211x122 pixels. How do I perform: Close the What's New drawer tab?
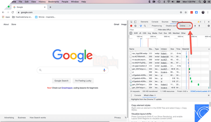point(155,95)
